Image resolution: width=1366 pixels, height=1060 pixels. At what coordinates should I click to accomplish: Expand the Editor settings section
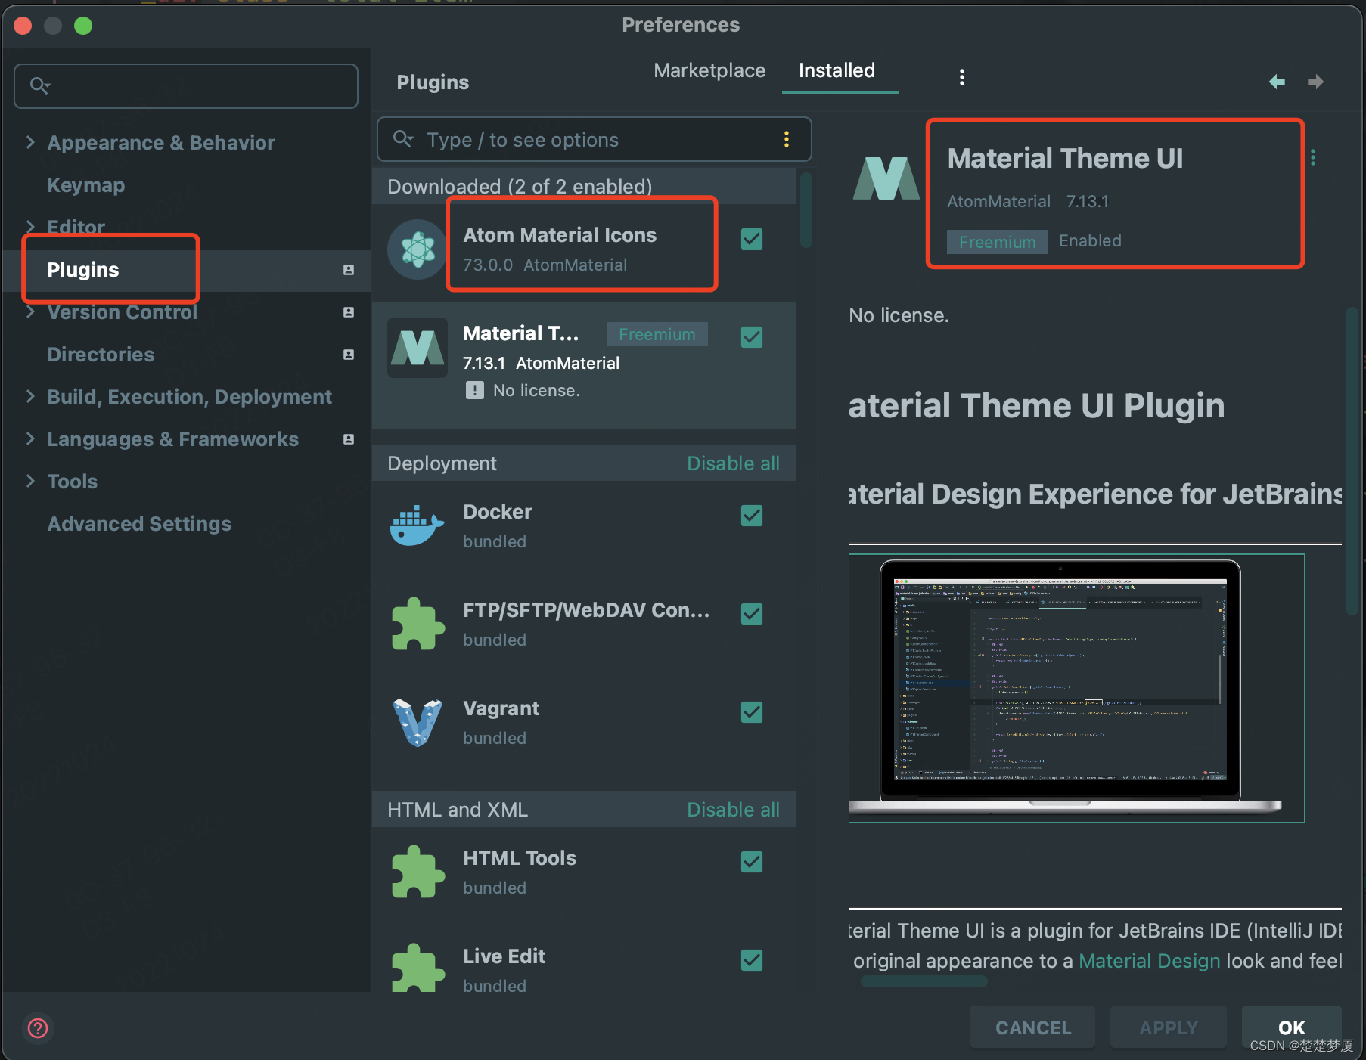[30, 227]
